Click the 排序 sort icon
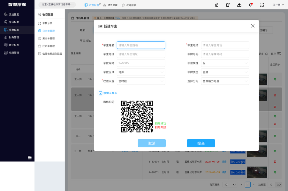288x191 pixels. tap(279, 54)
